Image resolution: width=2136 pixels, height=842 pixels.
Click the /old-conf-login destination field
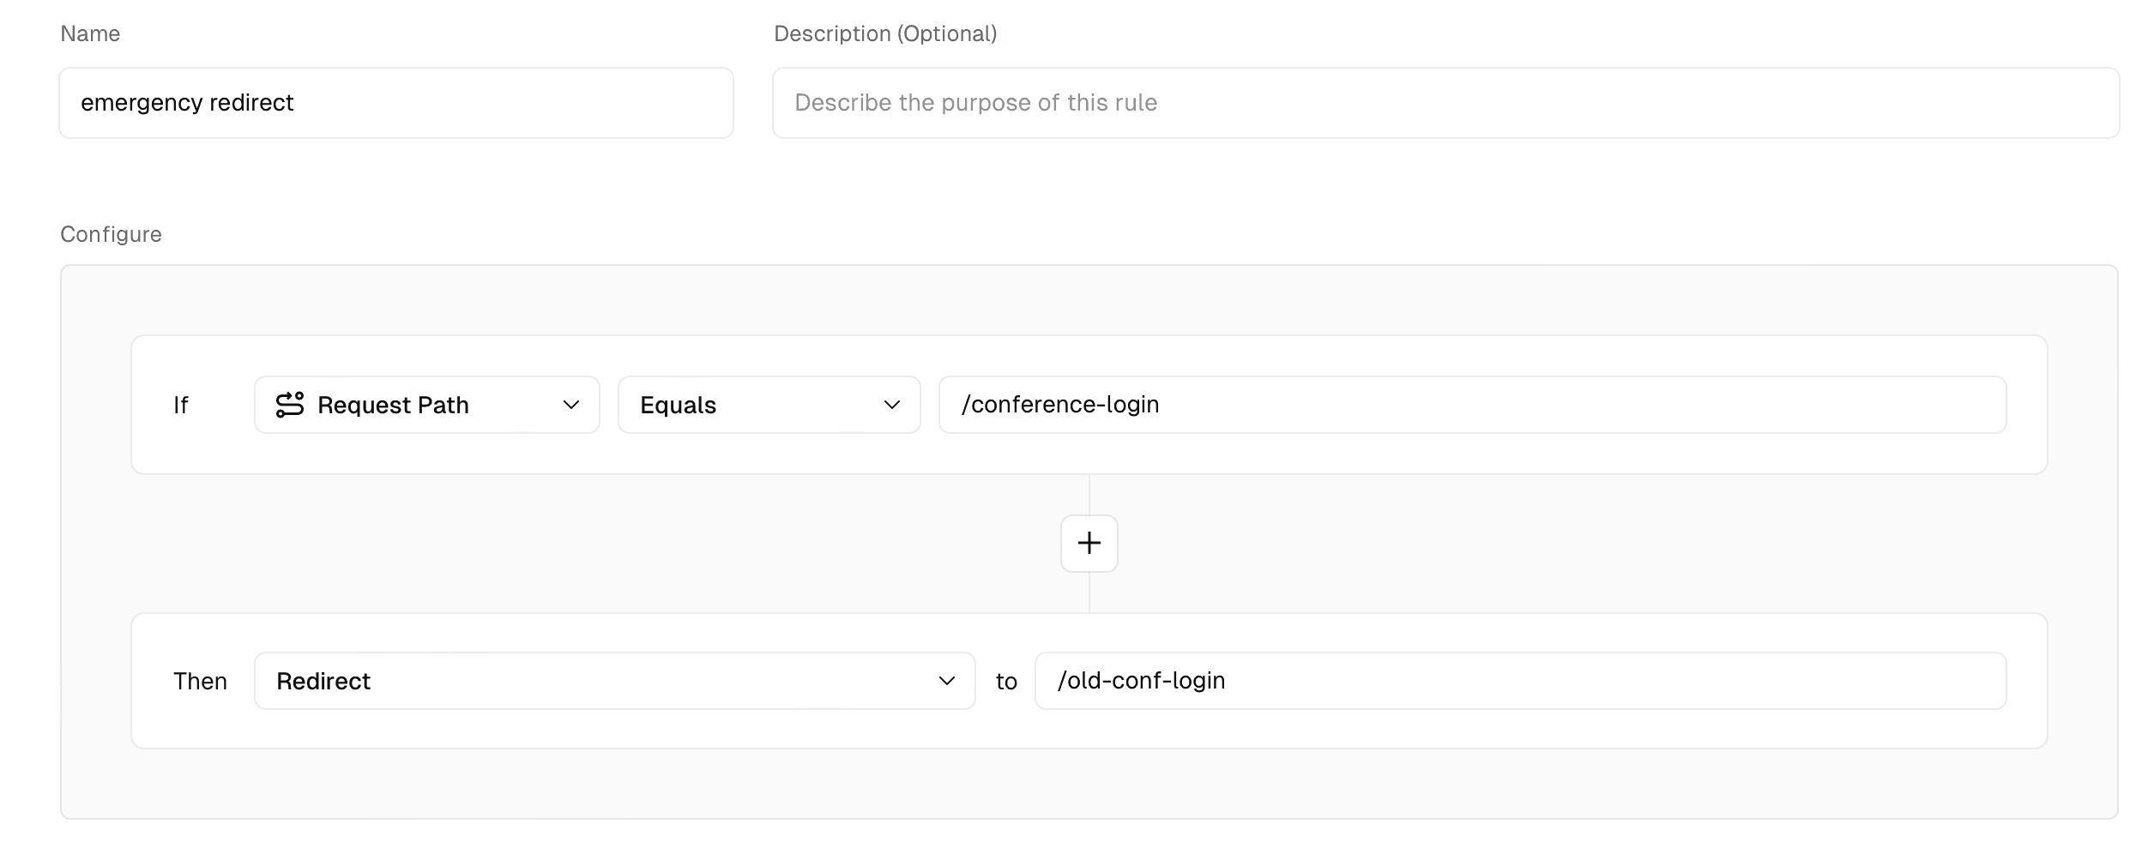click(1519, 680)
